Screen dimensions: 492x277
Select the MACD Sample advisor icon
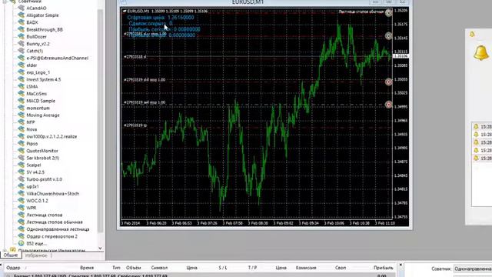pos(22,101)
